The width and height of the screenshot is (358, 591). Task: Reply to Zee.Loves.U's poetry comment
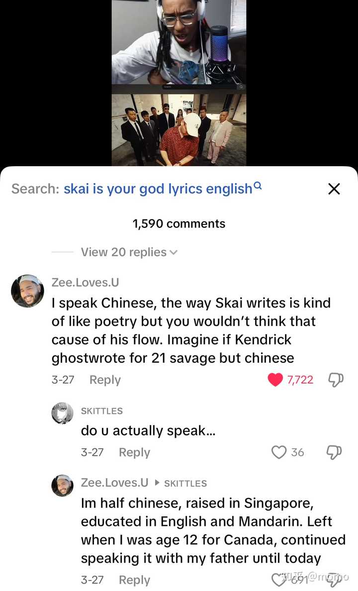(x=105, y=380)
